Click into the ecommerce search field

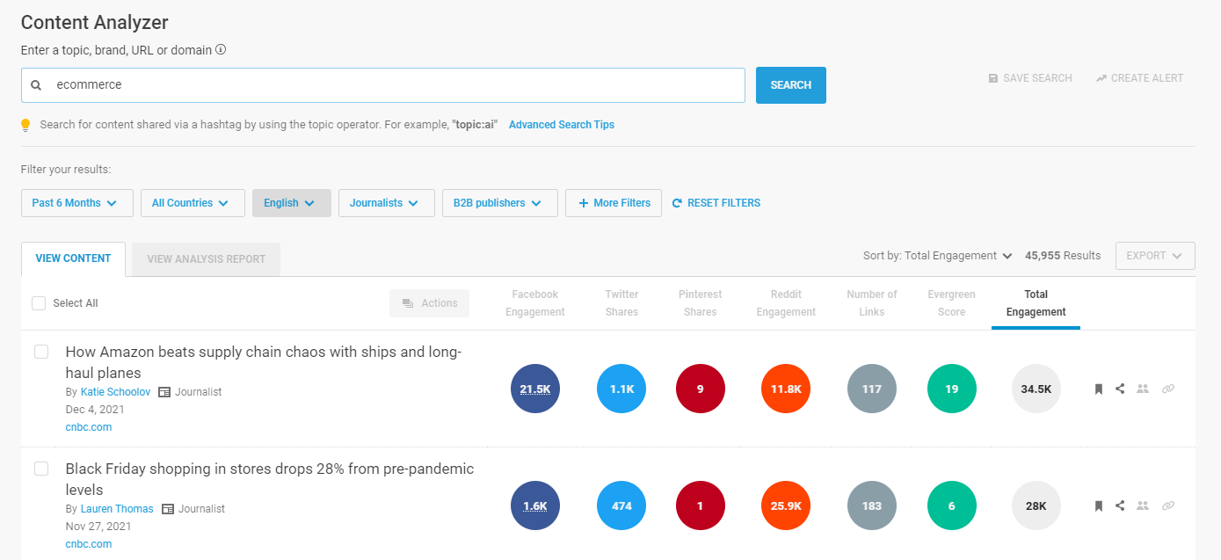pos(383,85)
